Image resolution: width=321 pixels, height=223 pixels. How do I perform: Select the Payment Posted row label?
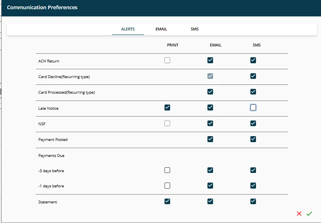pyautogui.click(x=53, y=140)
